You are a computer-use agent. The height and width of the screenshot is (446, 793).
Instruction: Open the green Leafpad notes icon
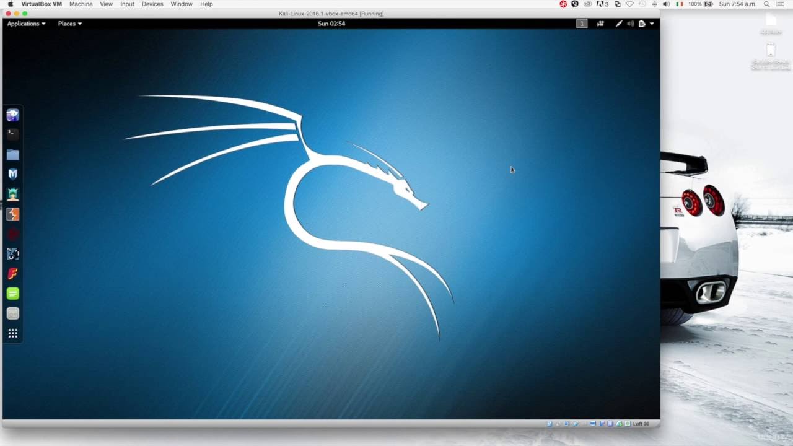click(x=12, y=294)
